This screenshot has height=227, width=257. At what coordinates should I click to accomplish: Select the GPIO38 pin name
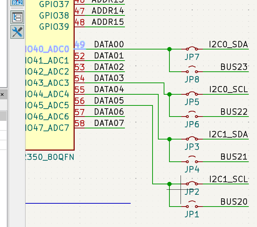pos(54,15)
